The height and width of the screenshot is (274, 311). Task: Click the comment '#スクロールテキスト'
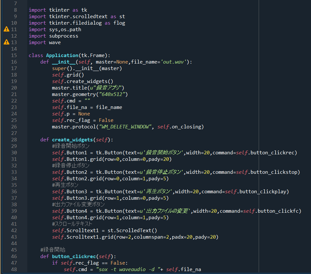point(72,224)
